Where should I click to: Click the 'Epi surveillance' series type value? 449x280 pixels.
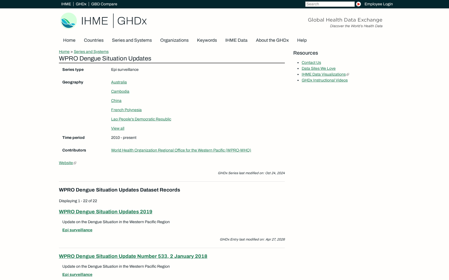click(125, 70)
